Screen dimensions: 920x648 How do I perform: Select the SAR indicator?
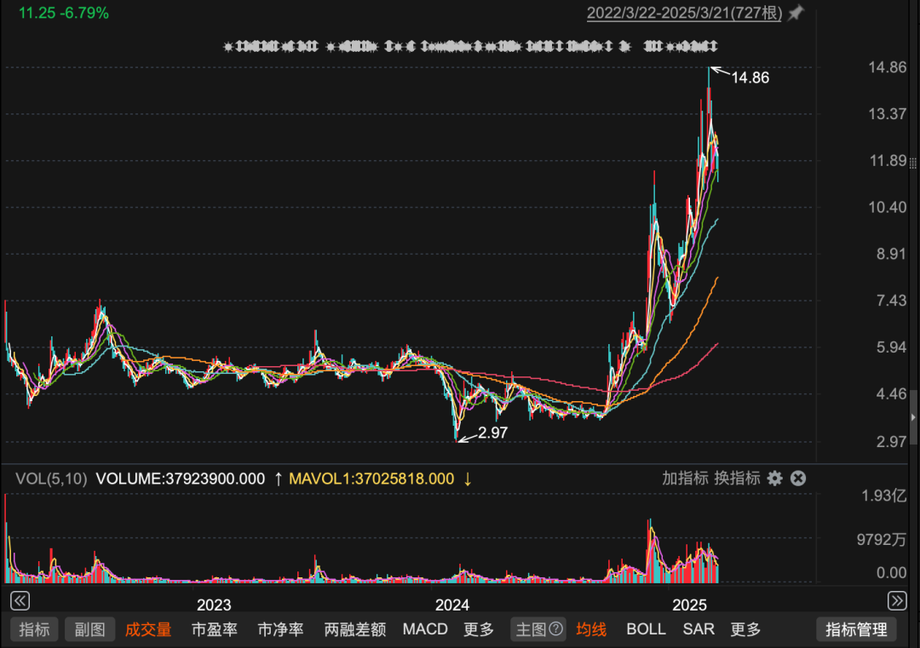[698, 628]
